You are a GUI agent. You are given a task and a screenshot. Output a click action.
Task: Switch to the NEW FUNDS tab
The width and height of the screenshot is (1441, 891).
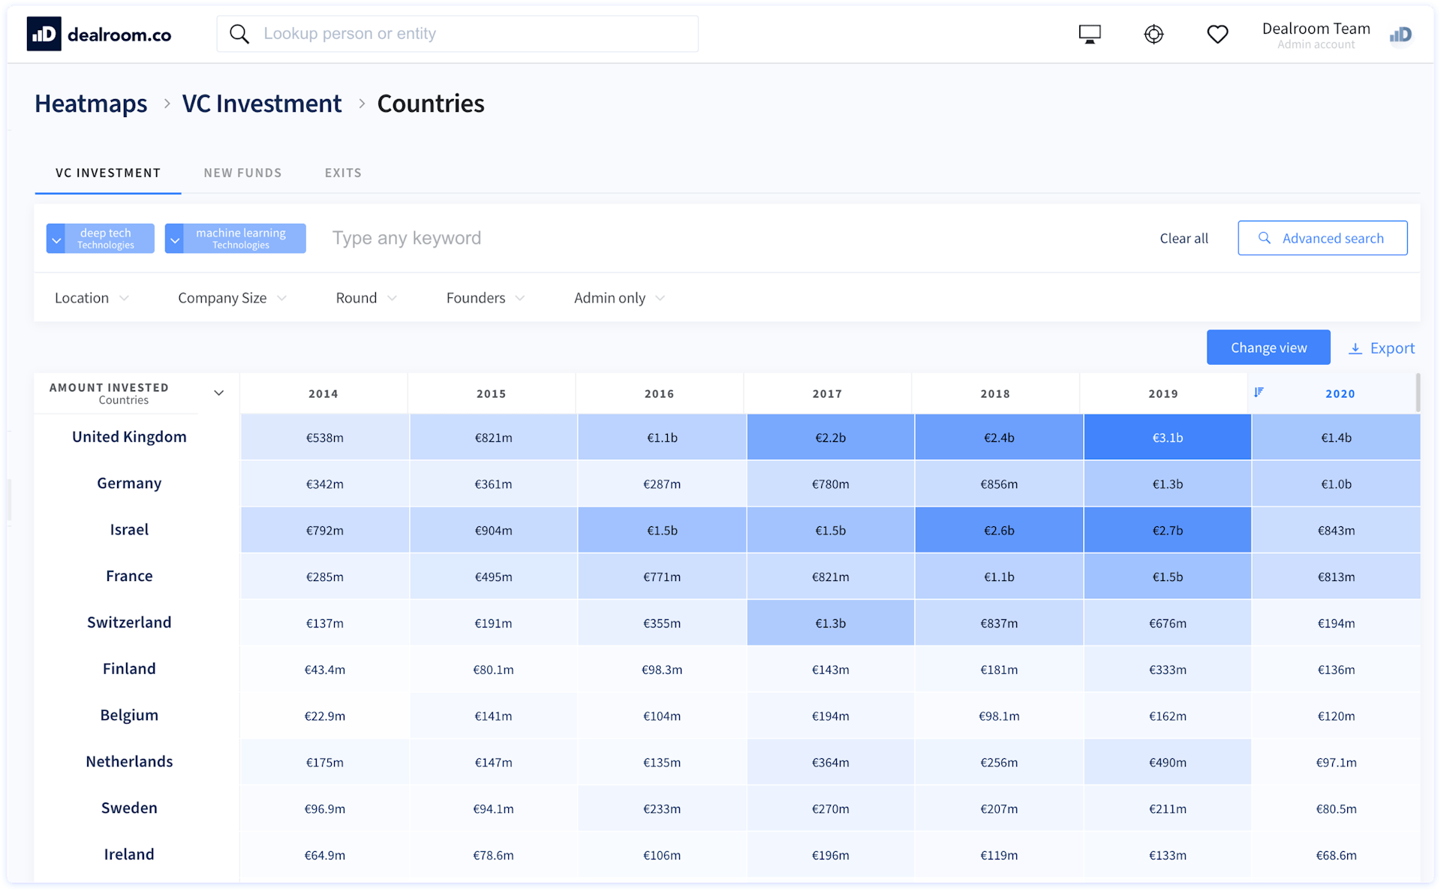(242, 173)
